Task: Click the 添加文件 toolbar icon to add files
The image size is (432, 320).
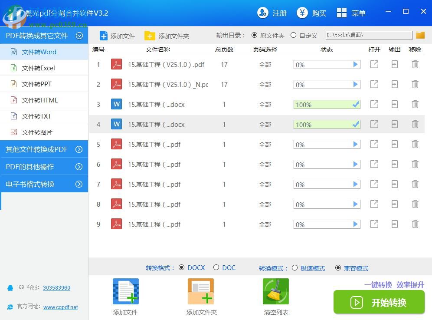Action: [x=104, y=36]
